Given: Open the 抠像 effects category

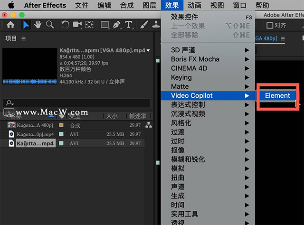Looking at the screenshot, I should pos(208,150).
